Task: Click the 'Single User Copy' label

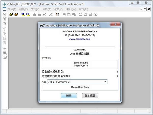Action: [80, 87]
